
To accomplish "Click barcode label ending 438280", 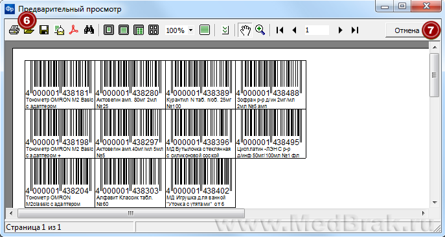I will [x=130, y=85].
